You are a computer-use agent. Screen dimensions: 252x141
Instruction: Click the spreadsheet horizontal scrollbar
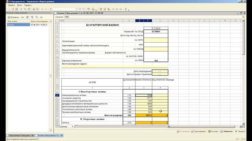point(205,127)
